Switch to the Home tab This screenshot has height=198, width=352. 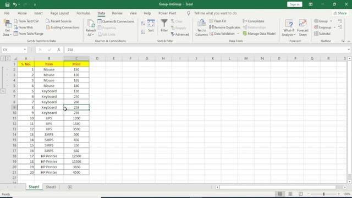pyautogui.click(x=22, y=13)
